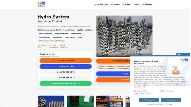Screen dimensions: 191x107
Task: Click the Pompy hydrauliczne tag
Action: pyautogui.click(x=46, y=34)
